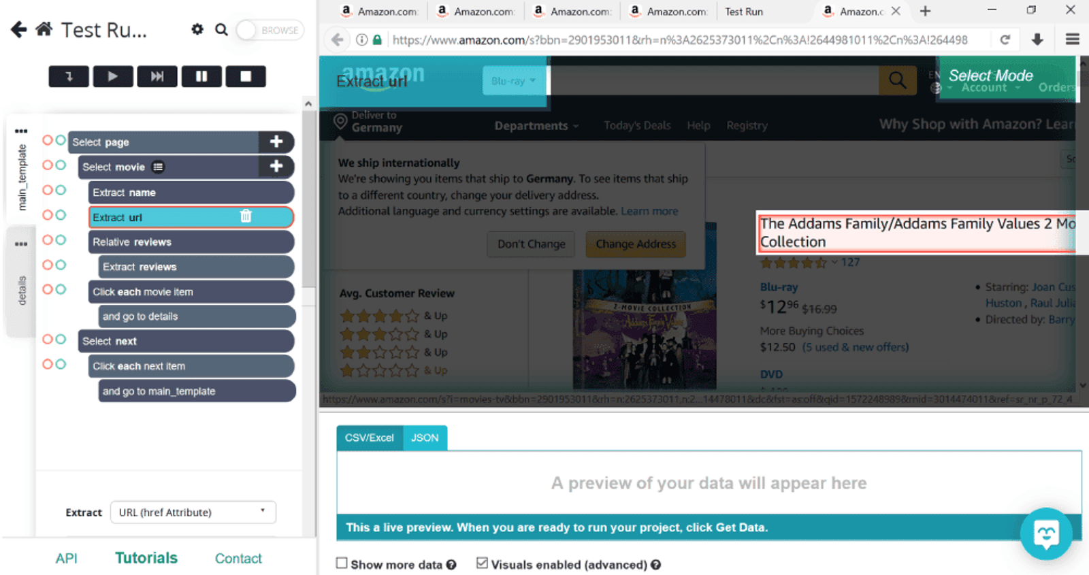Open the three-dots menu above details

21,244
